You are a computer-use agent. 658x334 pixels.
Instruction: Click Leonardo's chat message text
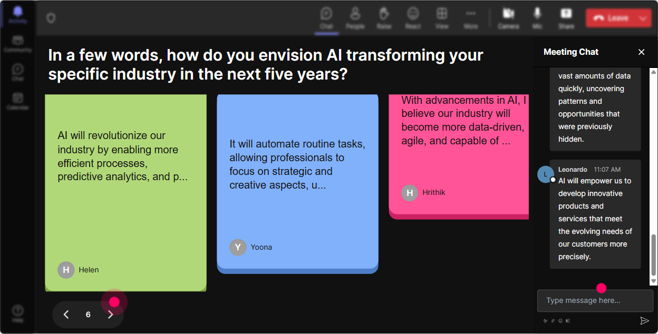tap(595, 219)
